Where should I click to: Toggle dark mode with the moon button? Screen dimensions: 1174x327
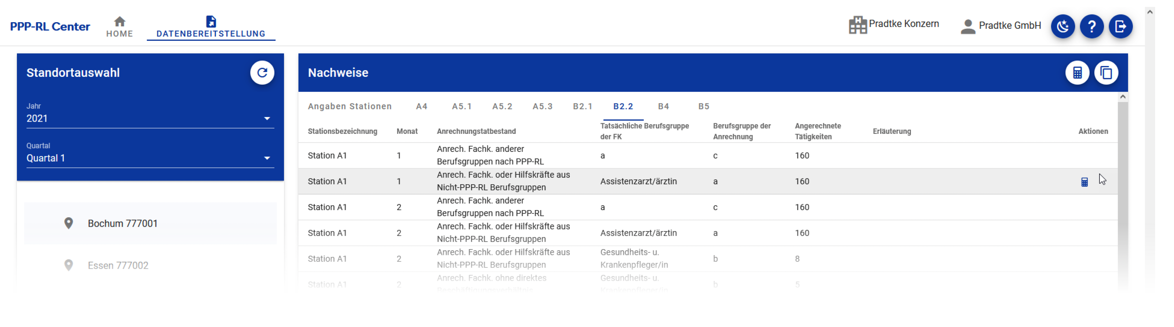coord(1062,26)
